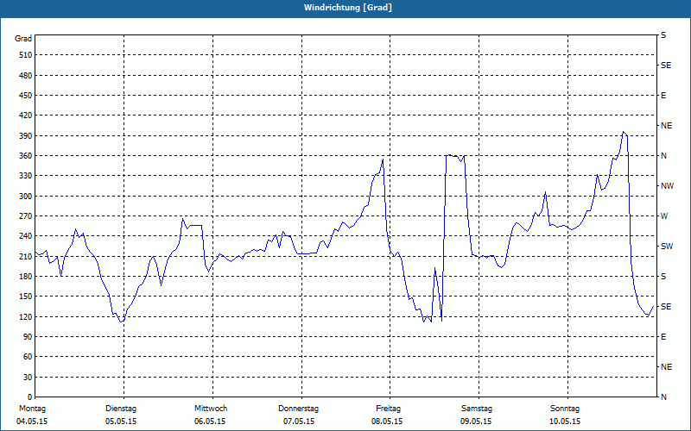
Task: Select the date 04.05.15
Action: pyautogui.click(x=32, y=422)
